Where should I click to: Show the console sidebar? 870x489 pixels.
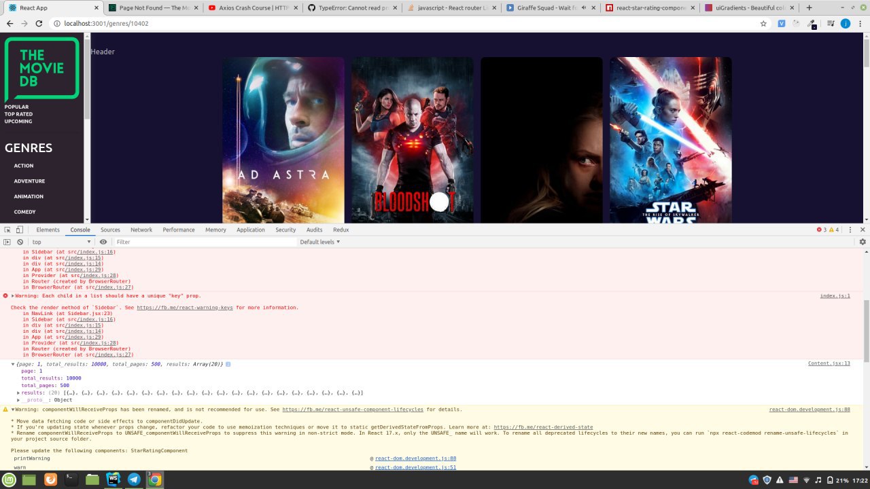[x=7, y=242]
